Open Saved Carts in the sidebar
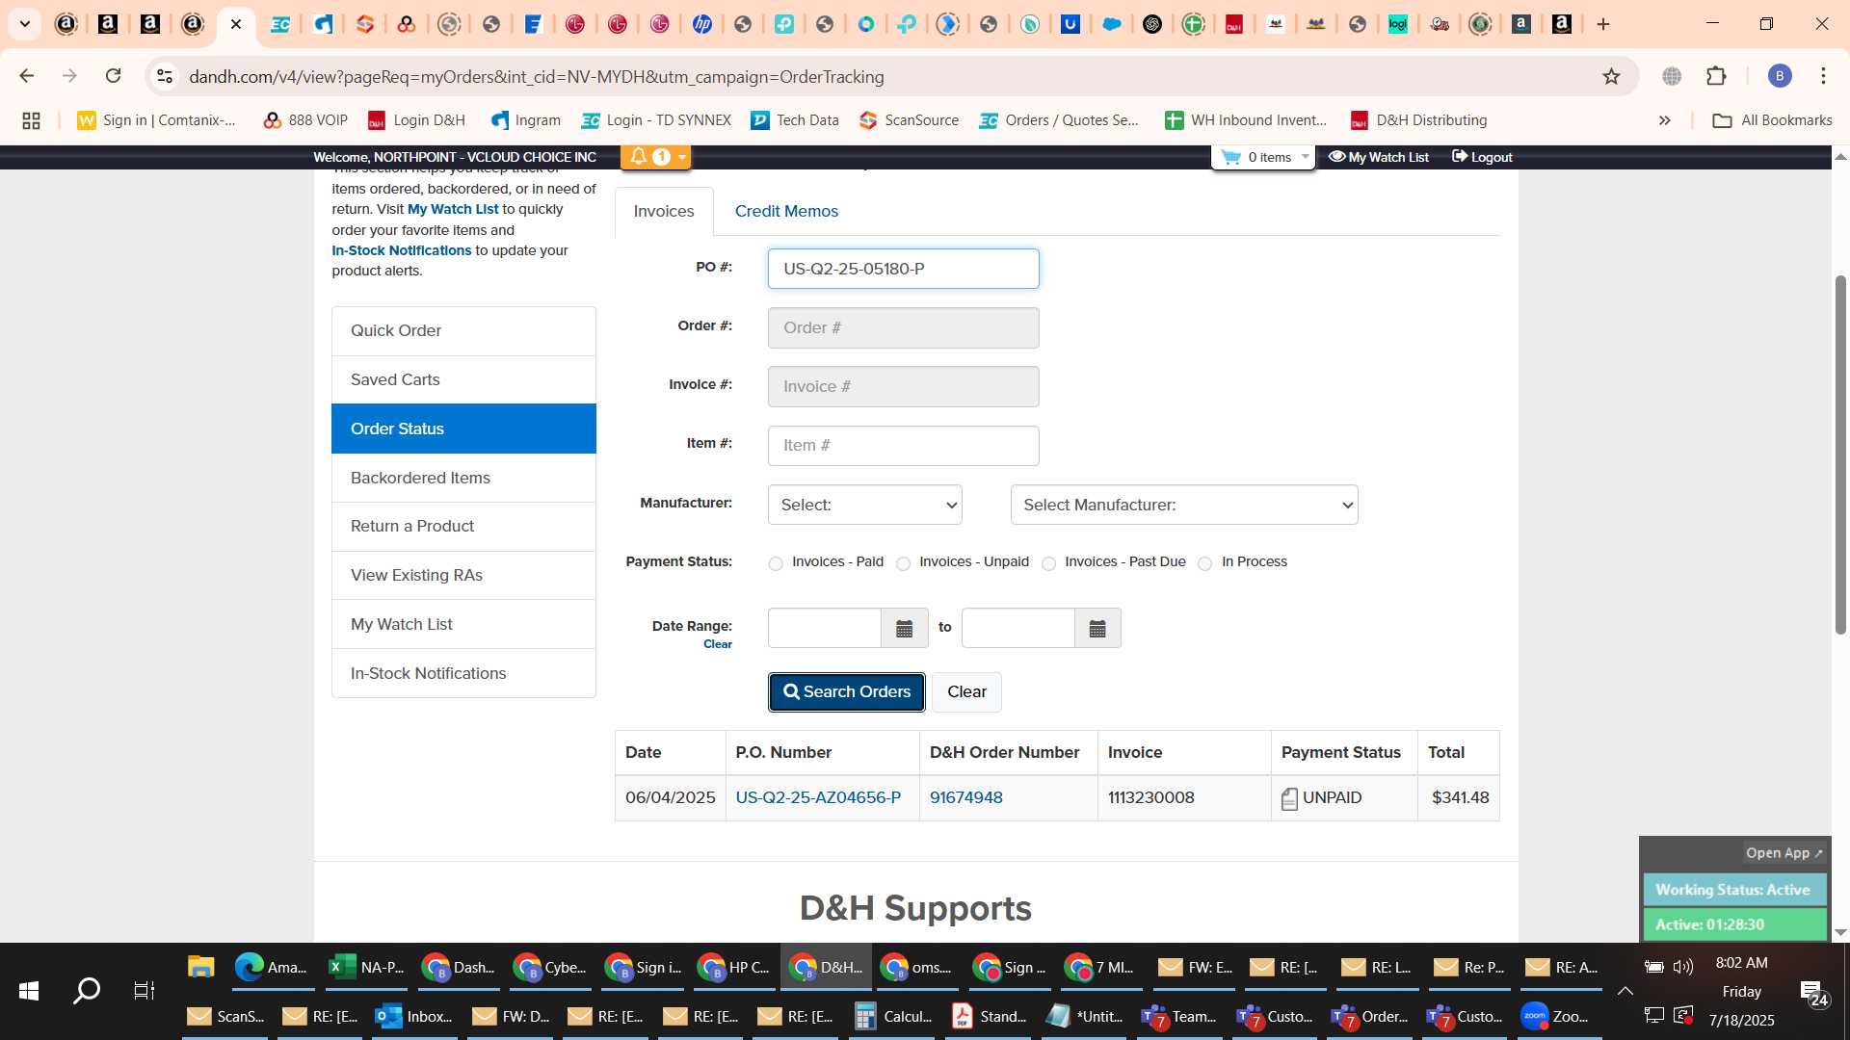 coord(463,379)
